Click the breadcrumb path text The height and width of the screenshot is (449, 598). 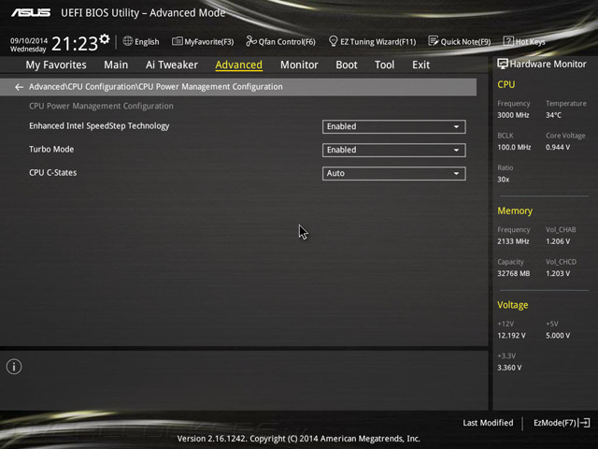click(156, 87)
